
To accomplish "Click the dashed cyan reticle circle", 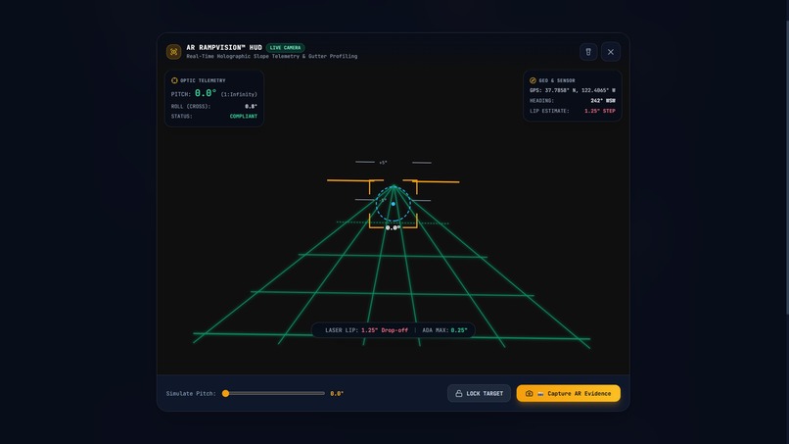I will pos(393,204).
